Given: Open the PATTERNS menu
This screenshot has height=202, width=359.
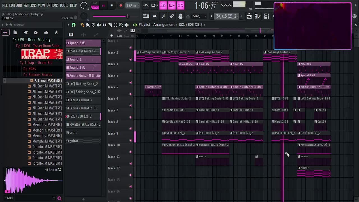Looking at the screenshot, I should point(30,5).
